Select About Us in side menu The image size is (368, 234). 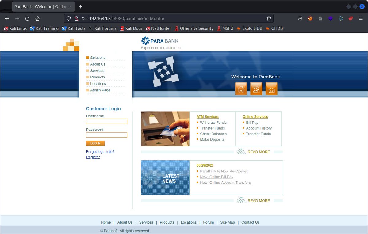(x=98, y=64)
